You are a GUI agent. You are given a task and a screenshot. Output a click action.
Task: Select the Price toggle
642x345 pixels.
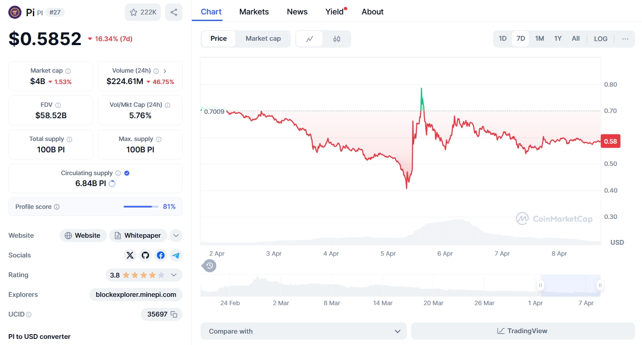(x=219, y=39)
